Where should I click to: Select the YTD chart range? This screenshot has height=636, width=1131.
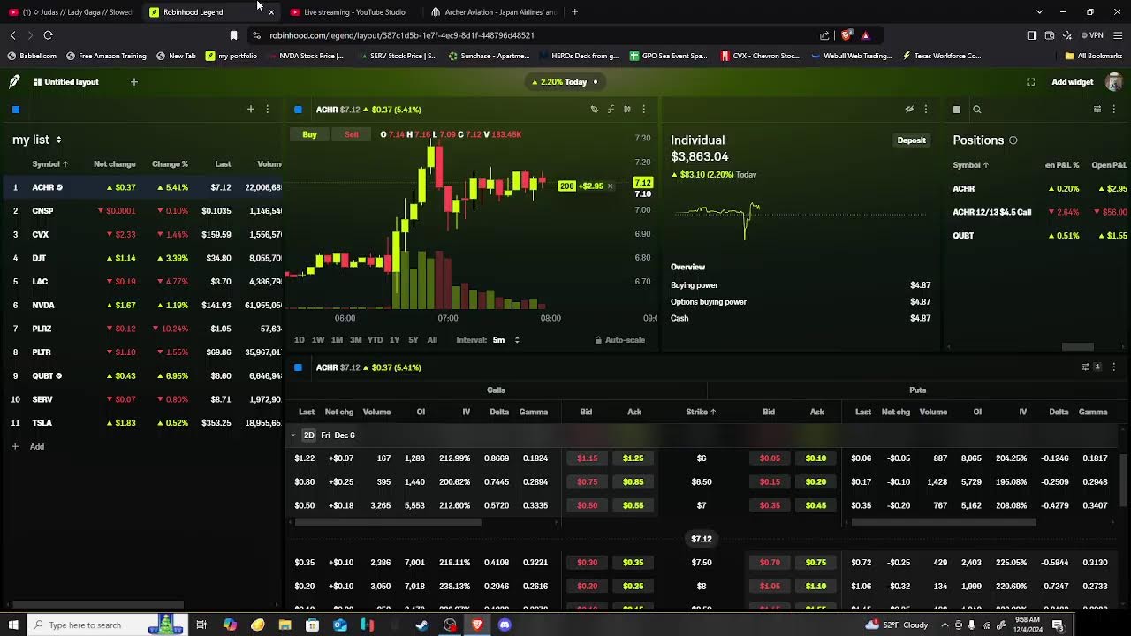tap(376, 340)
